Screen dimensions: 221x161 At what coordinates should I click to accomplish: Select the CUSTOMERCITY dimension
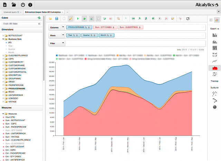(x=16, y=62)
